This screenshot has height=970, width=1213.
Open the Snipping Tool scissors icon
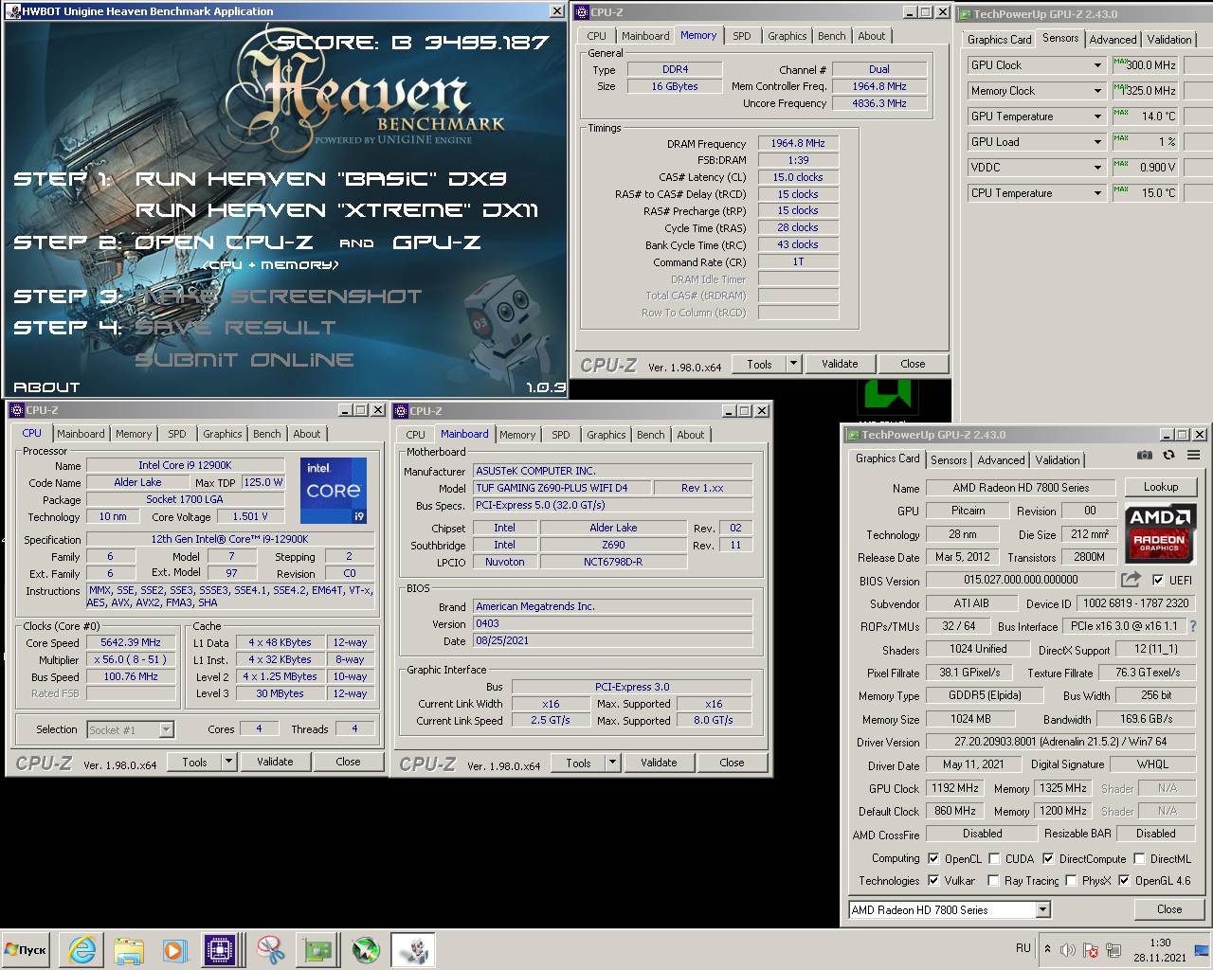[271, 949]
